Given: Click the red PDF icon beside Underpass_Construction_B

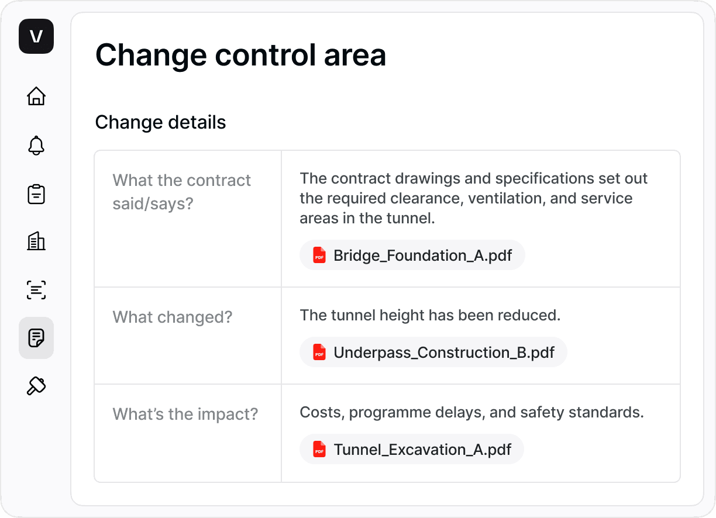Looking at the screenshot, I should tap(319, 353).
